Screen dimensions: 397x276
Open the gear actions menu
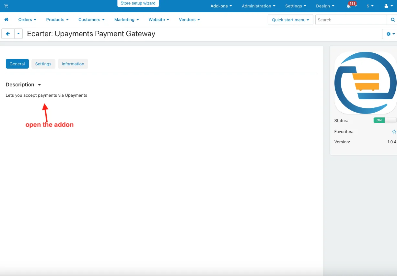(x=390, y=34)
